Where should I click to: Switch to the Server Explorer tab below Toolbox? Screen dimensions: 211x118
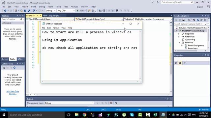pos(5,59)
